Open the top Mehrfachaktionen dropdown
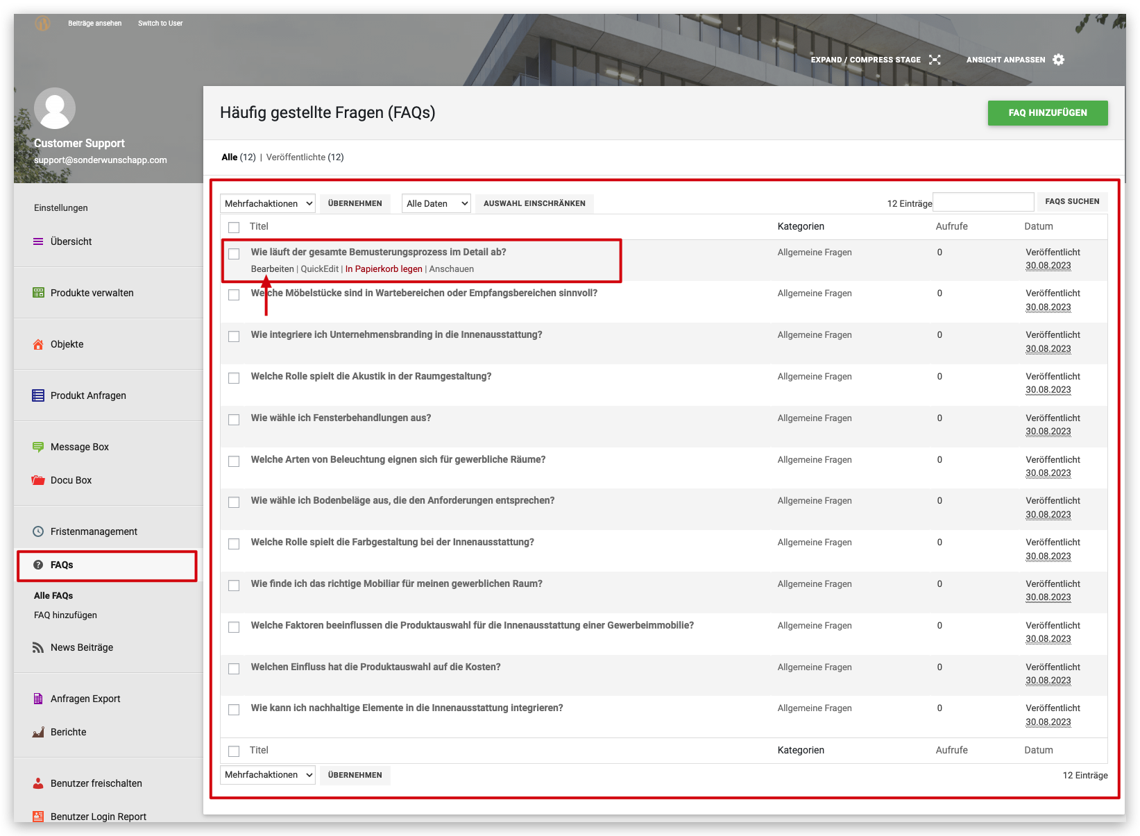Screen dimensions: 1140x836 point(268,203)
